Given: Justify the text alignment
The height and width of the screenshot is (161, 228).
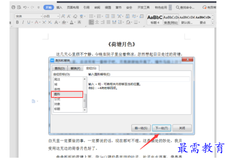Looking at the screenshot, I should point(108,22).
